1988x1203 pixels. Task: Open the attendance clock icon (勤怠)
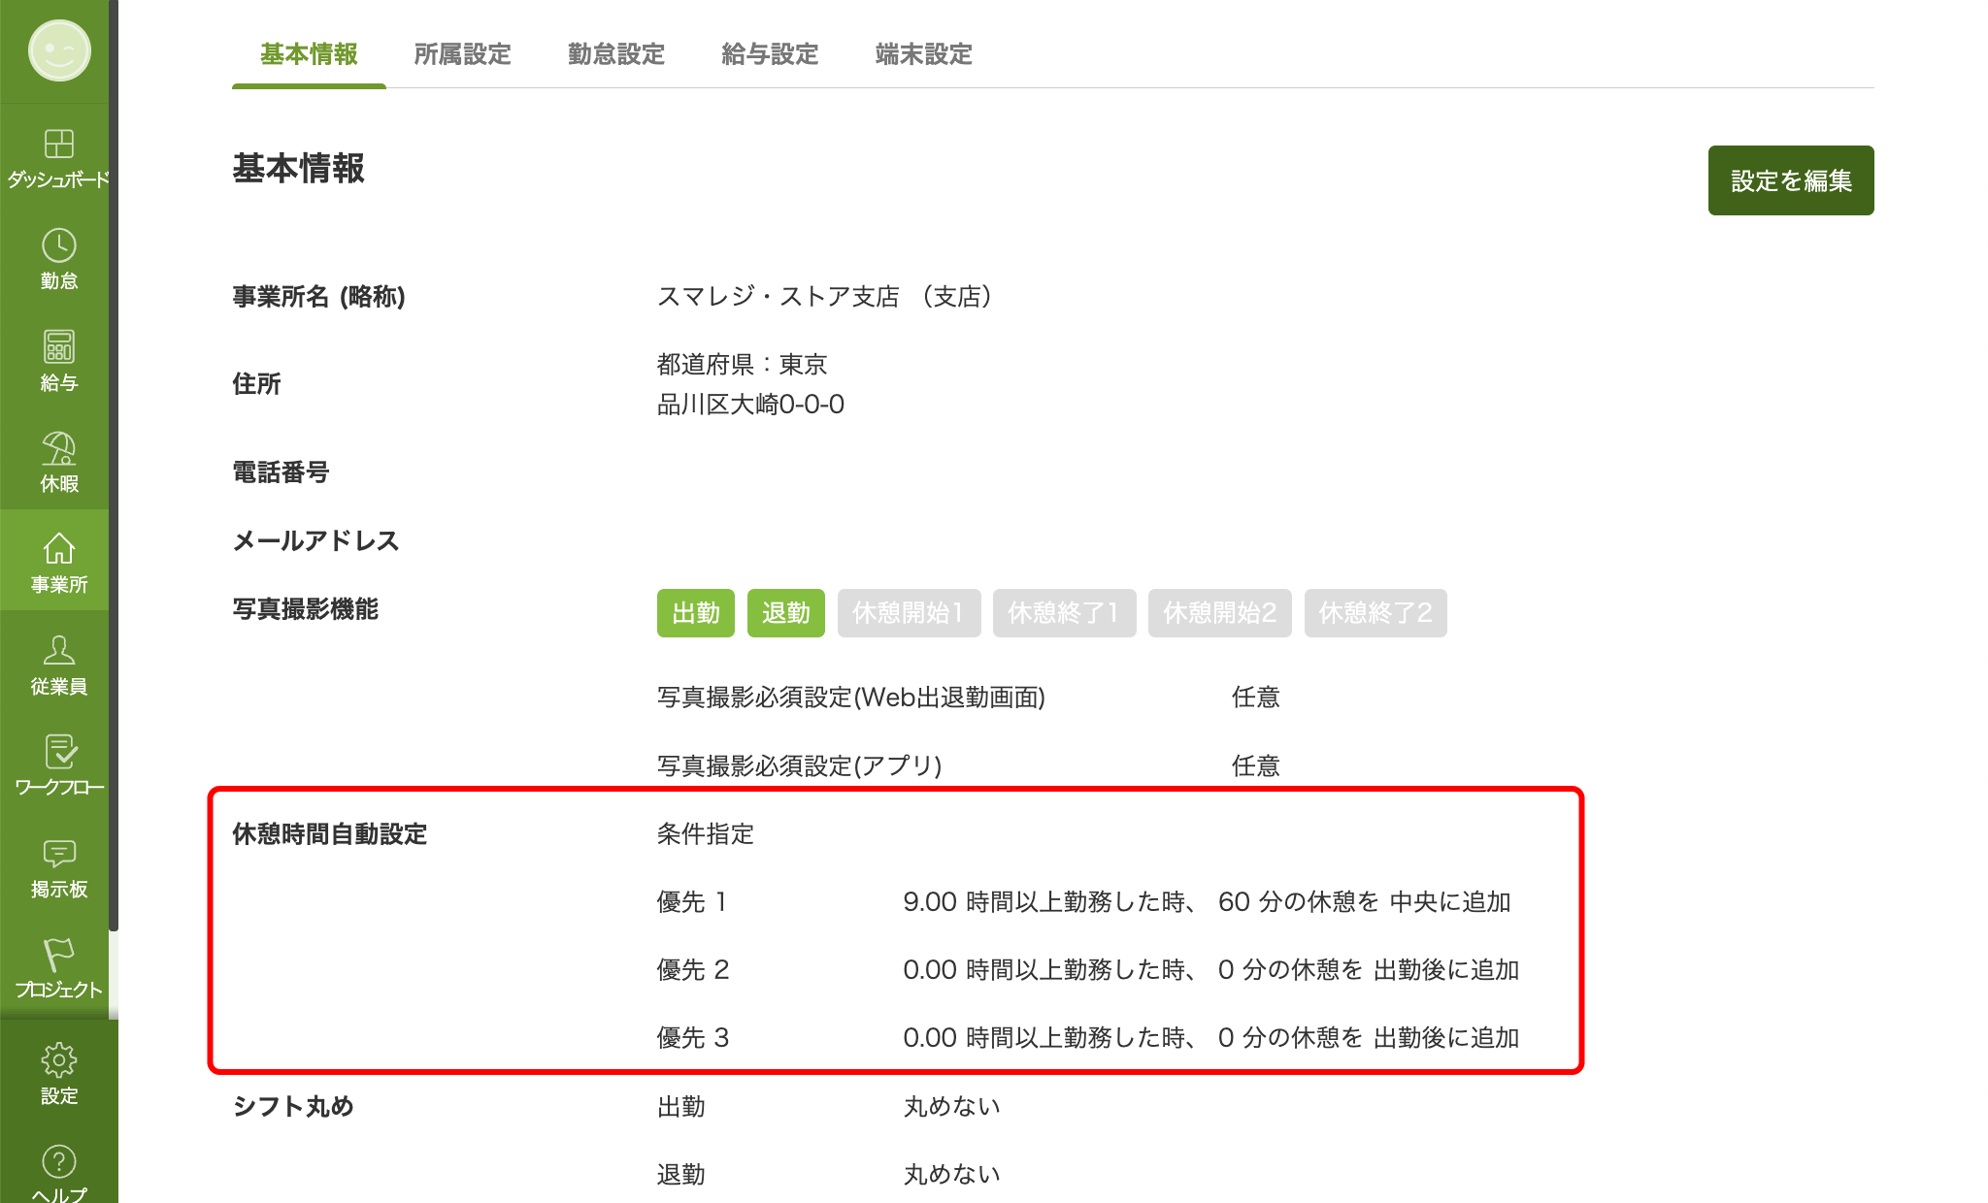(x=58, y=246)
